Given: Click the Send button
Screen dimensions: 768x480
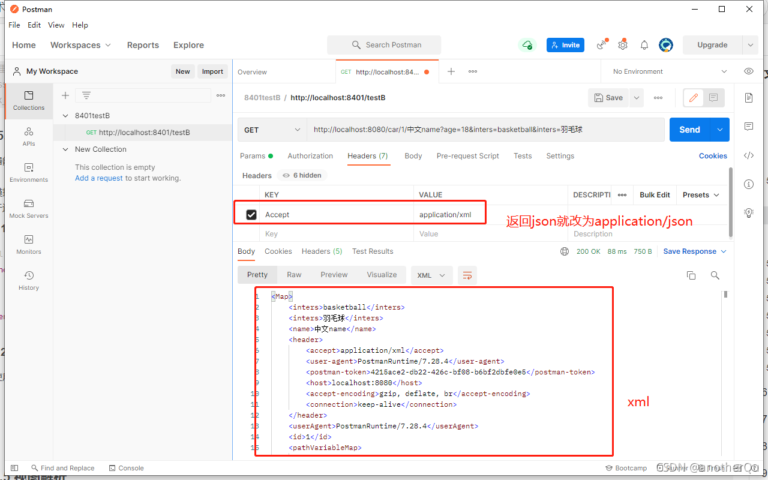Looking at the screenshot, I should (x=689, y=130).
